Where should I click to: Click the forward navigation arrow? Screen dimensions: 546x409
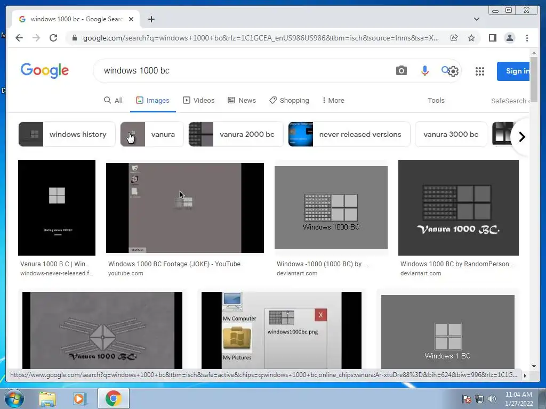36,38
